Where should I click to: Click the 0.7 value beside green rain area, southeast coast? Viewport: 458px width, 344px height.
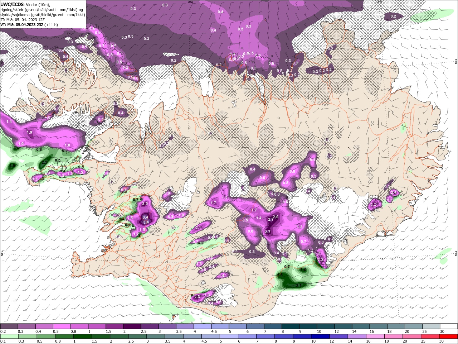click(287, 267)
